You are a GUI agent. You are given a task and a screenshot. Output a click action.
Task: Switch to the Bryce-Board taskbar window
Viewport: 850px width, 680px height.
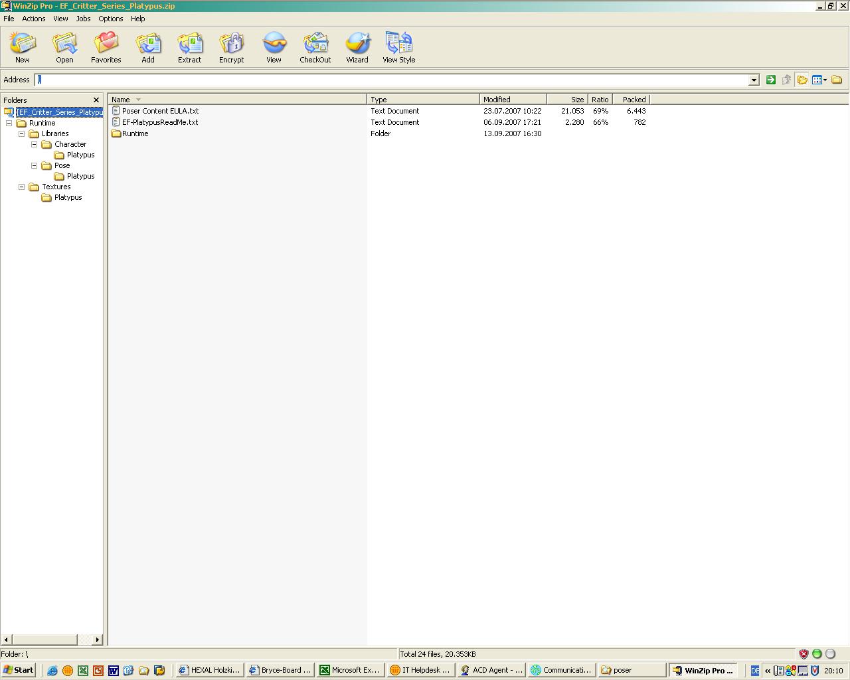(x=280, y=670)
